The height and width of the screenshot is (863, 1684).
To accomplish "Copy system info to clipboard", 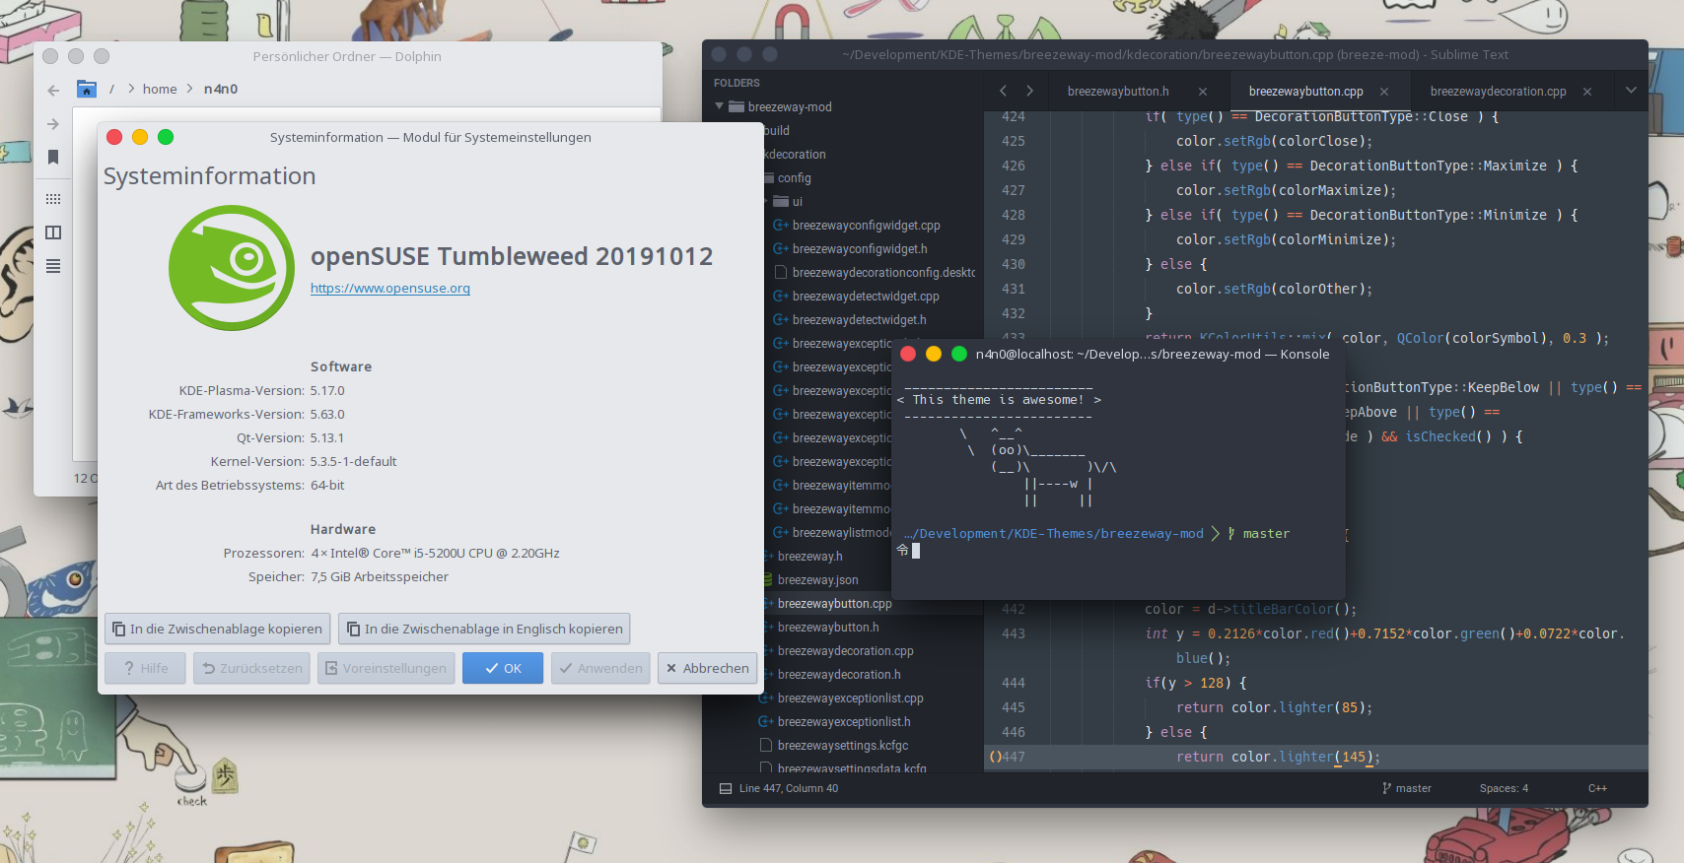I will (x=217, y=629).
